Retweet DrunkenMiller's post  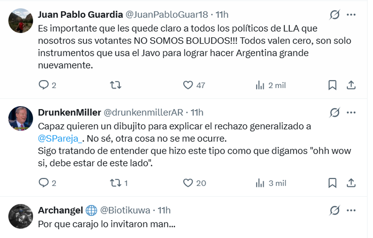(x=116, y=183)
